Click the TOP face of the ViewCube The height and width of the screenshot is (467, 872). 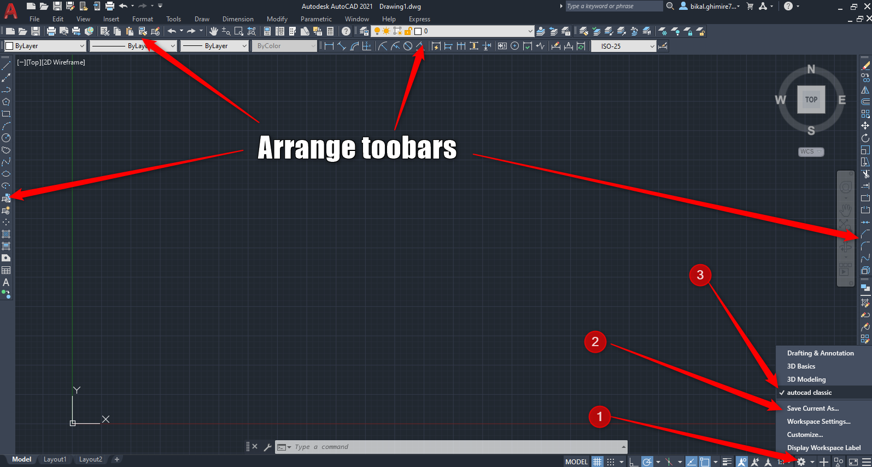tap(811, 100)
